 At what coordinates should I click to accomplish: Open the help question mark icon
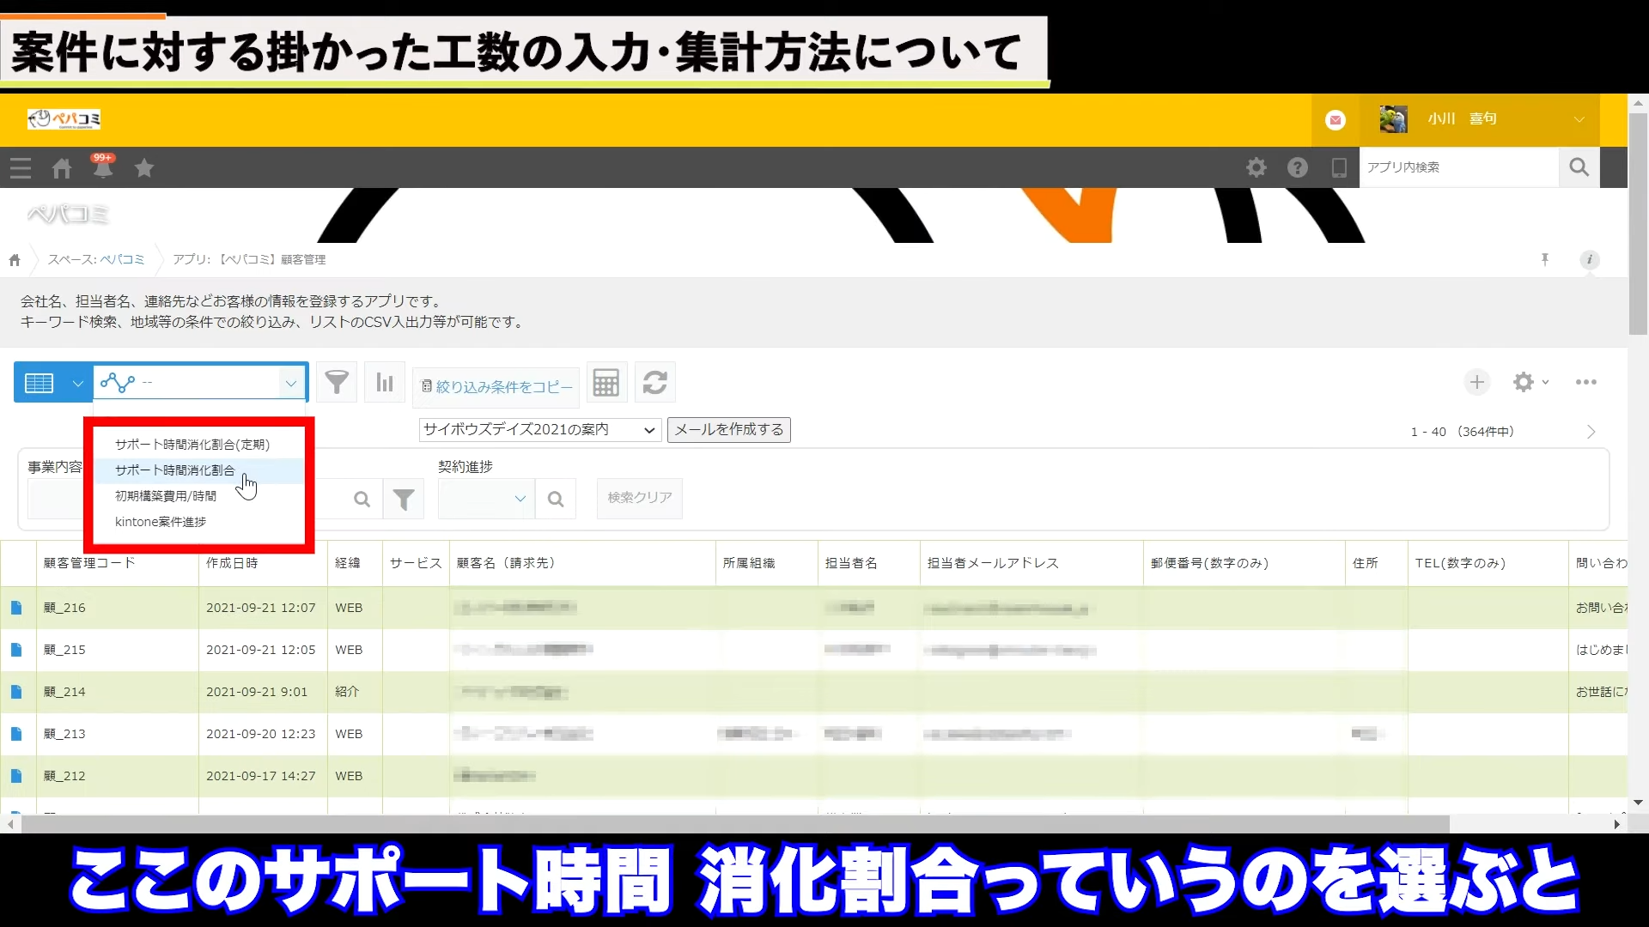pyautogui.click(x=1297, y=167)
